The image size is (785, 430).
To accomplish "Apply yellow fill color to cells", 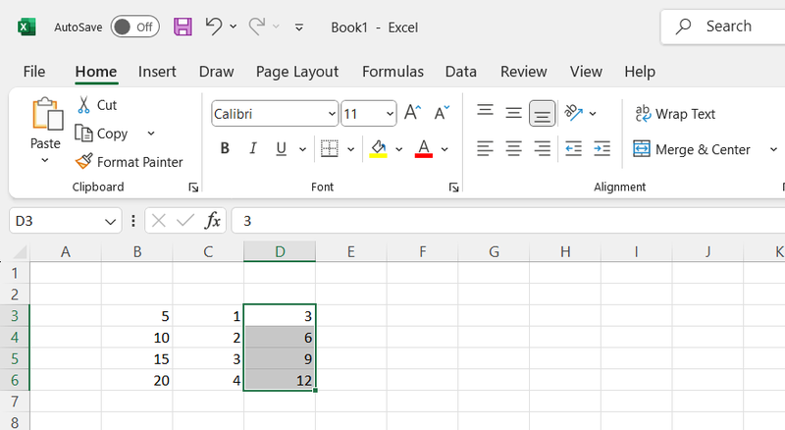I will 379,149.
